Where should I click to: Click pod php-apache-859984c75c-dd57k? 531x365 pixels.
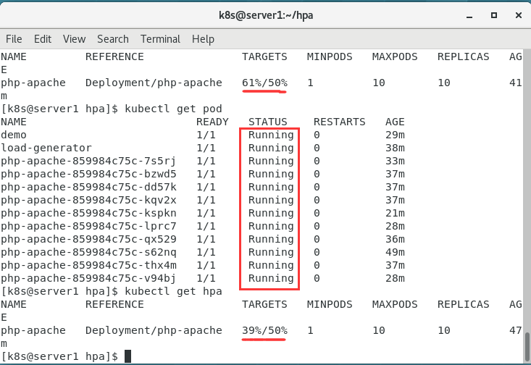[88, 188]
